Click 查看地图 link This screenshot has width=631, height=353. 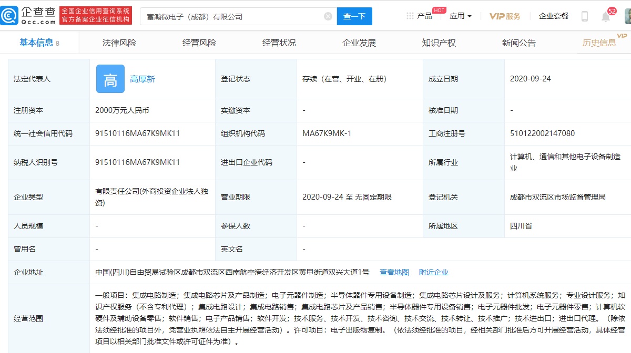394,272
